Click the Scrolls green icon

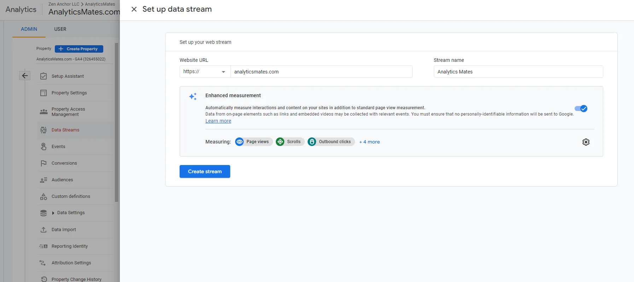[280, 142]
